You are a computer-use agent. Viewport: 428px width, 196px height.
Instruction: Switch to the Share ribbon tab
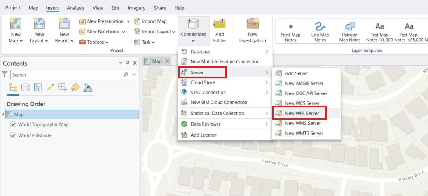(x=160, y=8)
